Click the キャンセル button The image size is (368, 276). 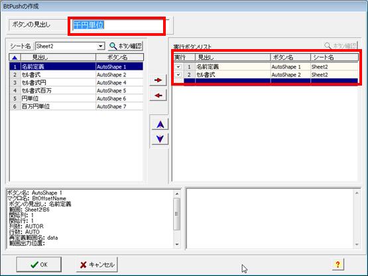[x=97, y=265]
